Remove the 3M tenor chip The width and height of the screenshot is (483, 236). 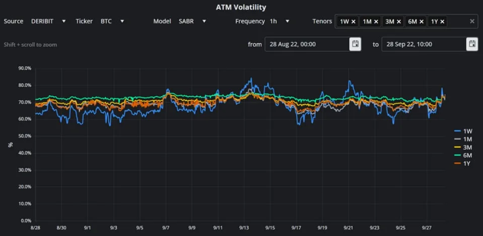[x=399, y=22]
